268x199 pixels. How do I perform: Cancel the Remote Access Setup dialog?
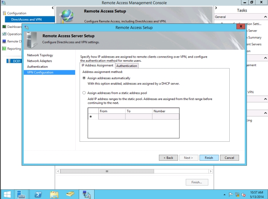click(229, 158)
